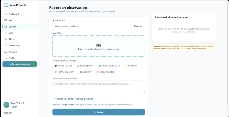Click the Priya avatar icon
The width and height of the screenshot is (229, 117).
tap(6, 105)
